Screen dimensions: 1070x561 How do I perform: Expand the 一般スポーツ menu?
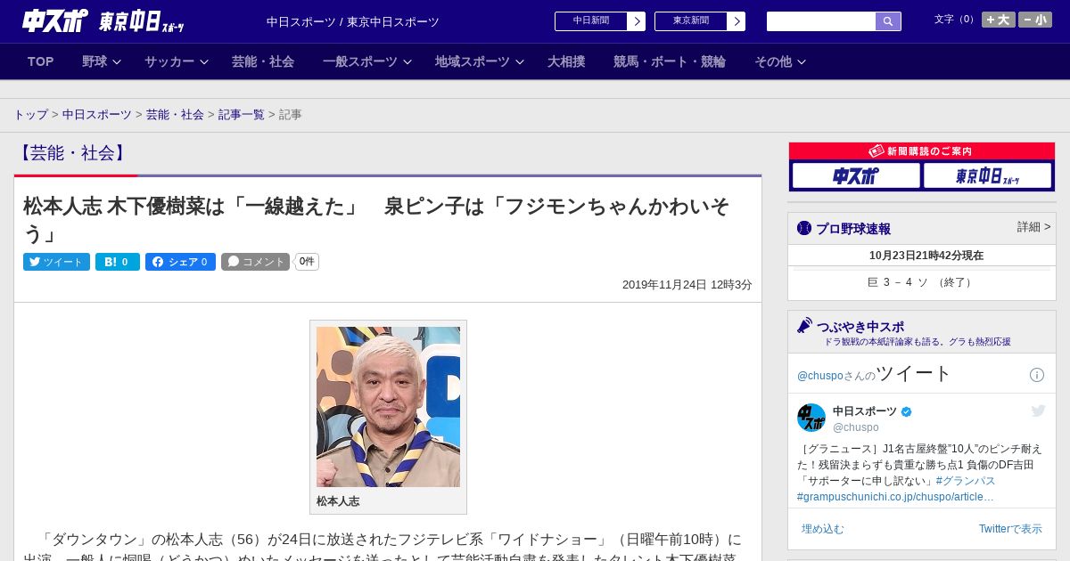tap(367, 61)
